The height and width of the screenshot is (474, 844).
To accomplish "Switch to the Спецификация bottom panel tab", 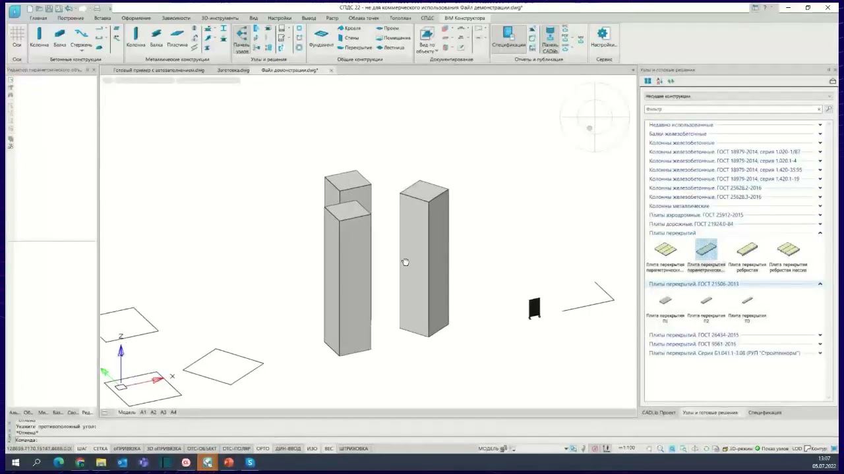I will point(765,413).
